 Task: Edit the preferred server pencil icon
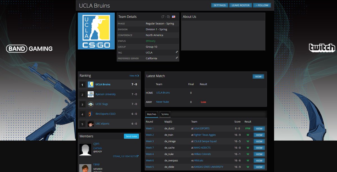177,58
